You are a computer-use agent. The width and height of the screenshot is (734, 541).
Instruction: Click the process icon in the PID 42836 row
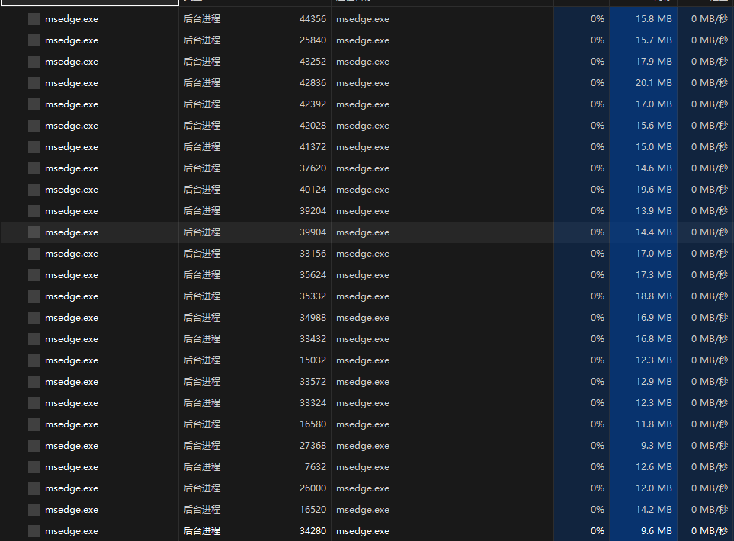(x=34, y=83)
